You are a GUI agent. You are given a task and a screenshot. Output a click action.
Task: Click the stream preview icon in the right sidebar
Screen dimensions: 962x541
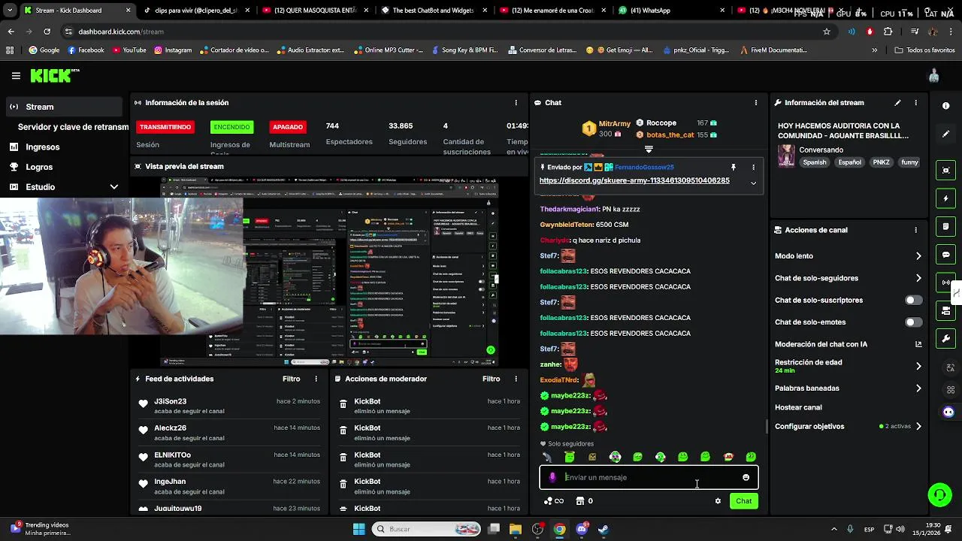[x=946, y=171]
